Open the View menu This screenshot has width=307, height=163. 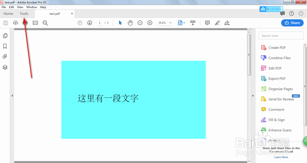point(20,7)
